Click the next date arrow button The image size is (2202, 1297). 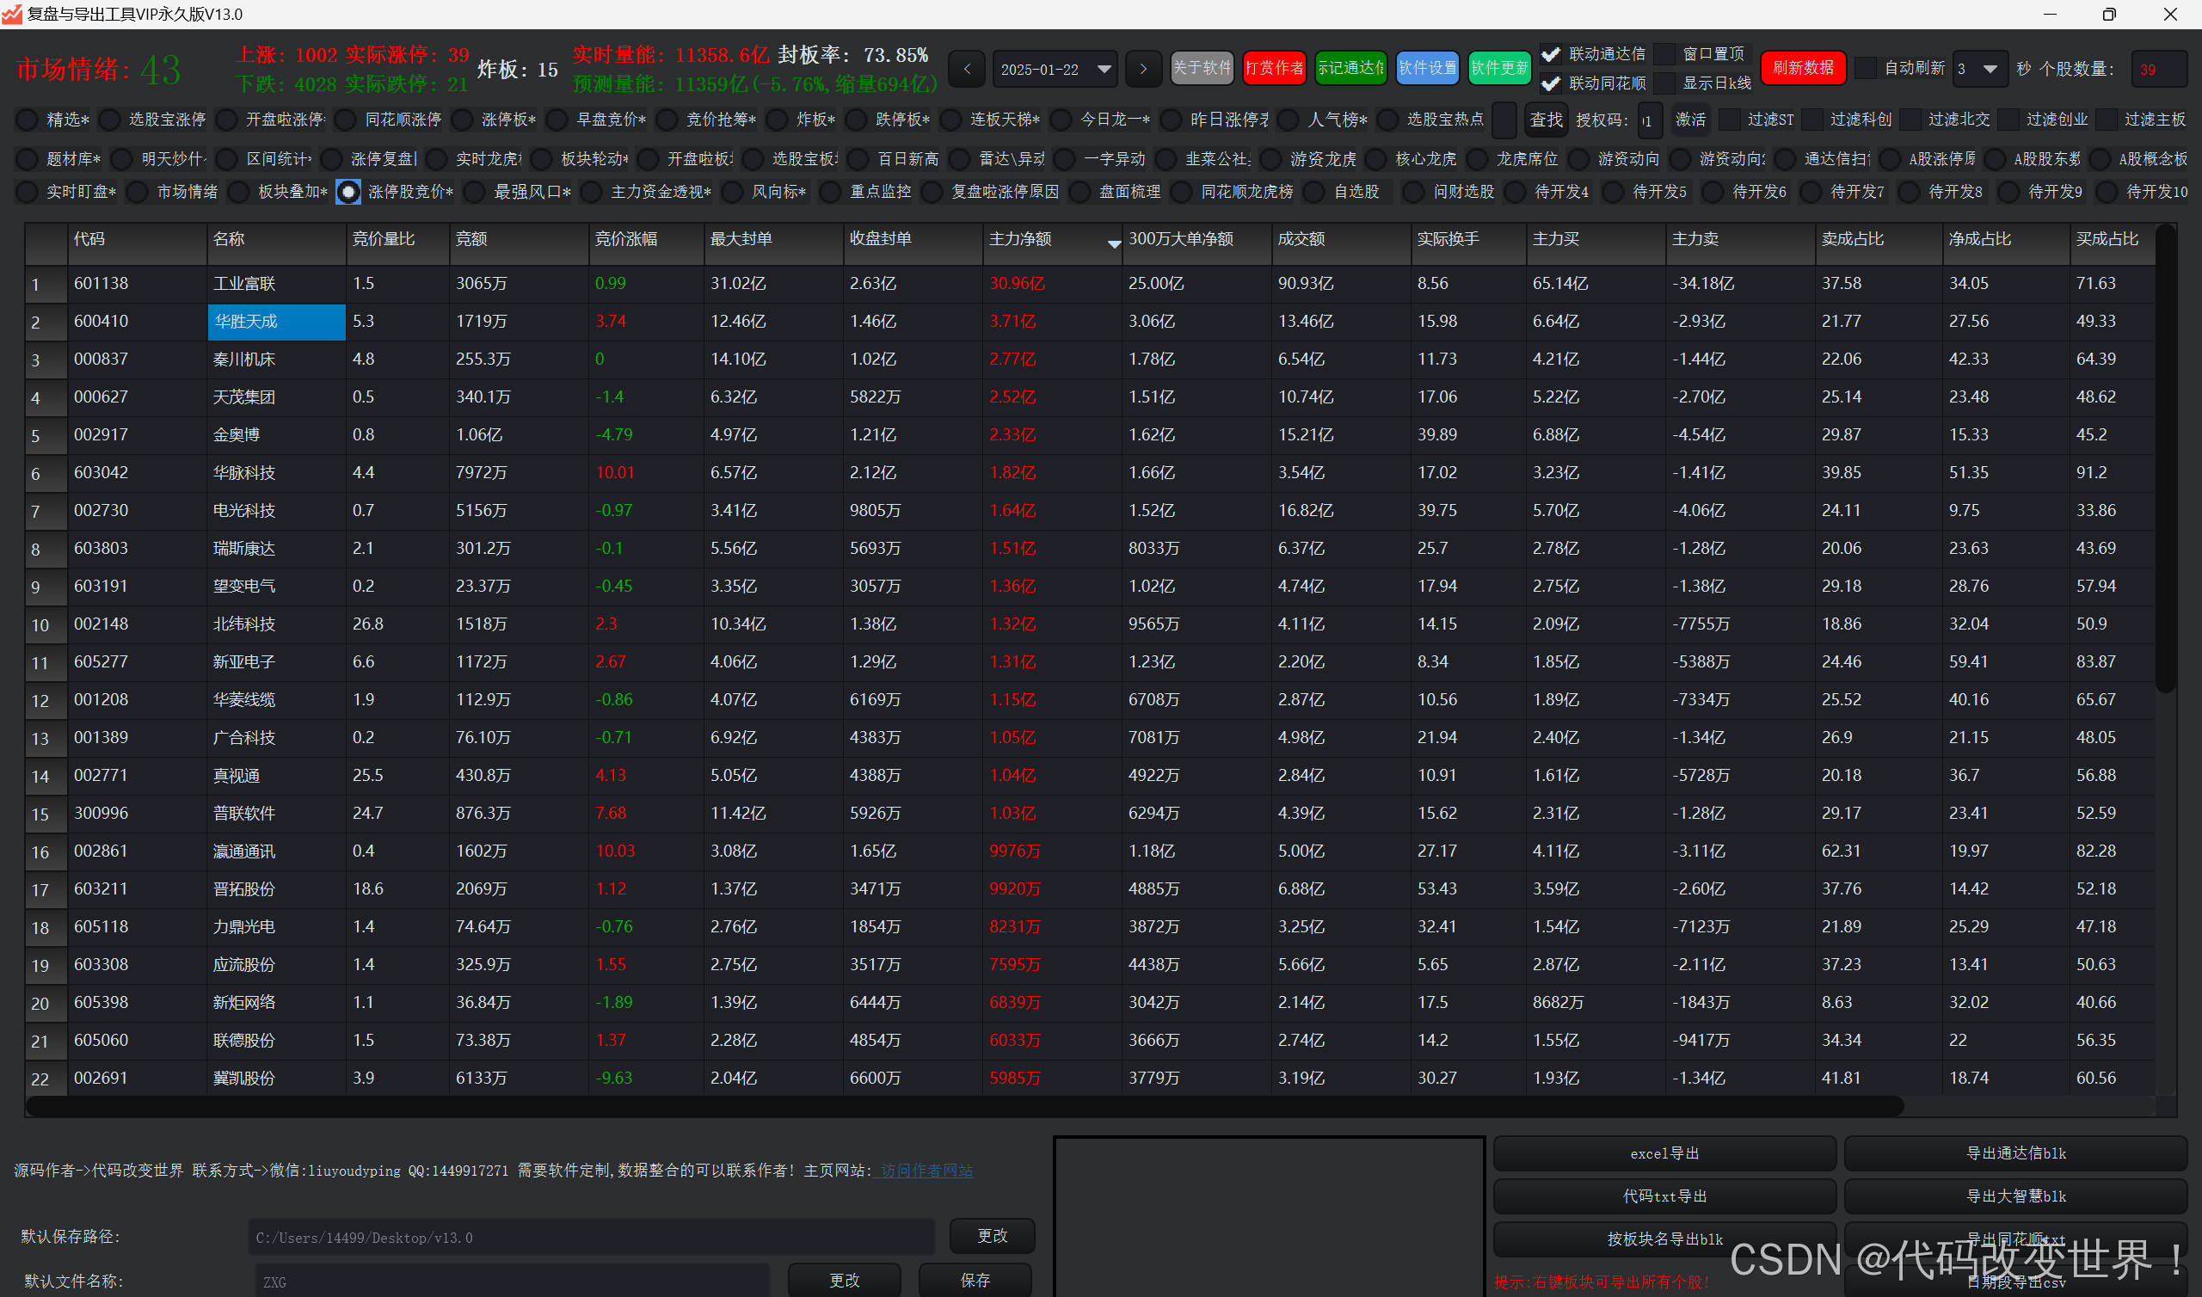(1143, 69)
